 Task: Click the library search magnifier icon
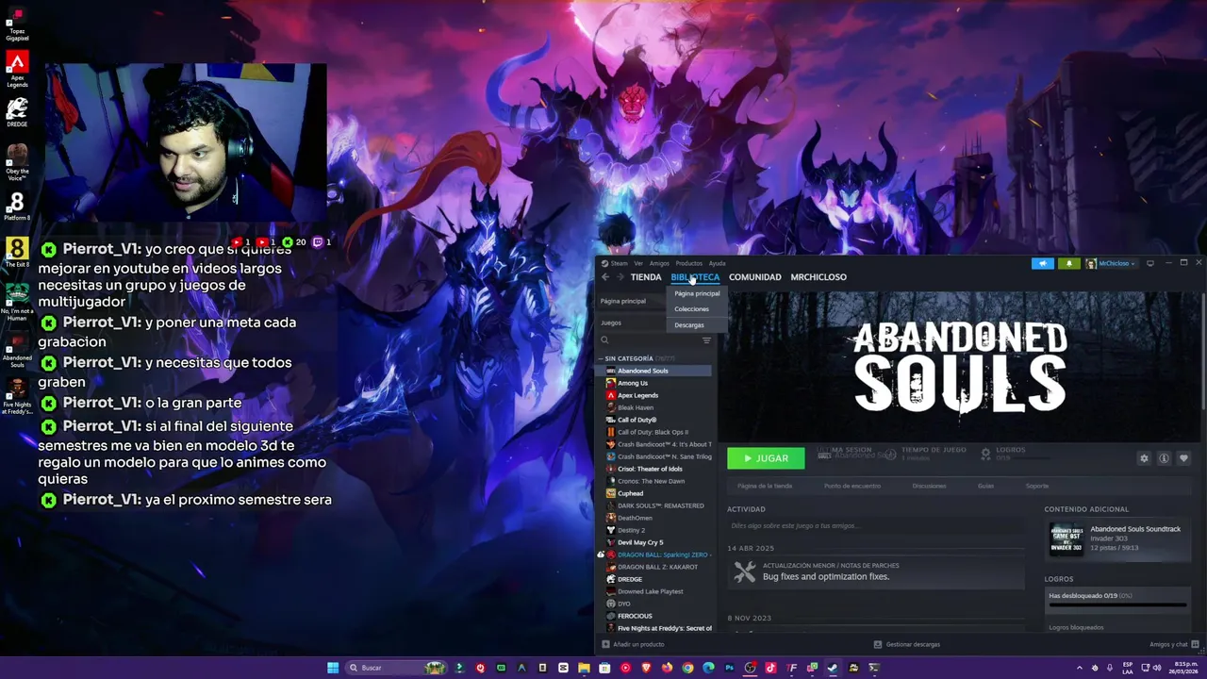(x=604, y=340)
